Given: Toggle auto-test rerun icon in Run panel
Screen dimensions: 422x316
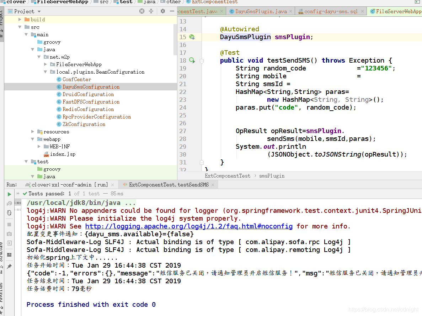Looking at the screenshot, I should point(9,213).
